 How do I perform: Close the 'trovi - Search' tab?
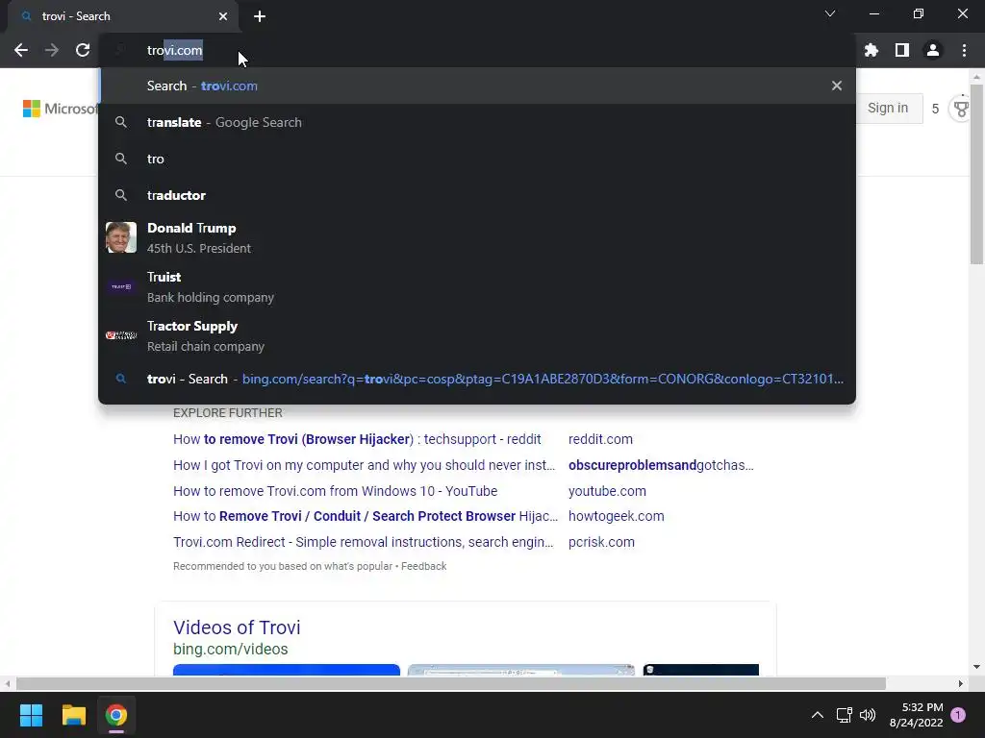pos(223,16)
